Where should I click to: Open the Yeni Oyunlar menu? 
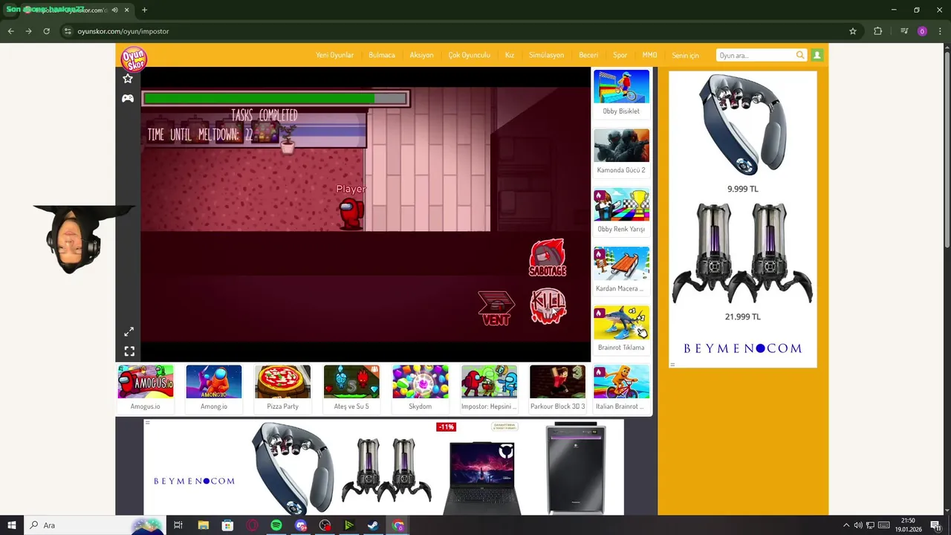tap(334, 55)
